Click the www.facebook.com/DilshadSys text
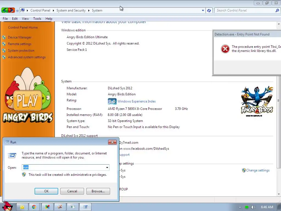Screen dimensions: 281x211 click(146, 149)
